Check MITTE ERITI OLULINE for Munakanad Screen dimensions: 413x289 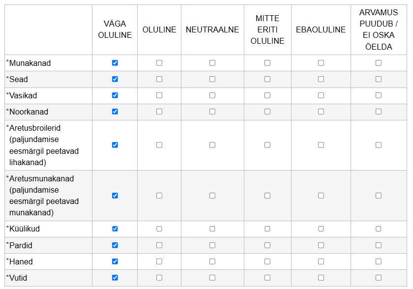[267, 63]
